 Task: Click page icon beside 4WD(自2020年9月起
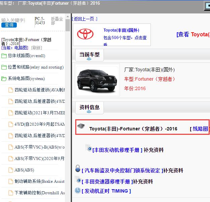pos(11,124)
